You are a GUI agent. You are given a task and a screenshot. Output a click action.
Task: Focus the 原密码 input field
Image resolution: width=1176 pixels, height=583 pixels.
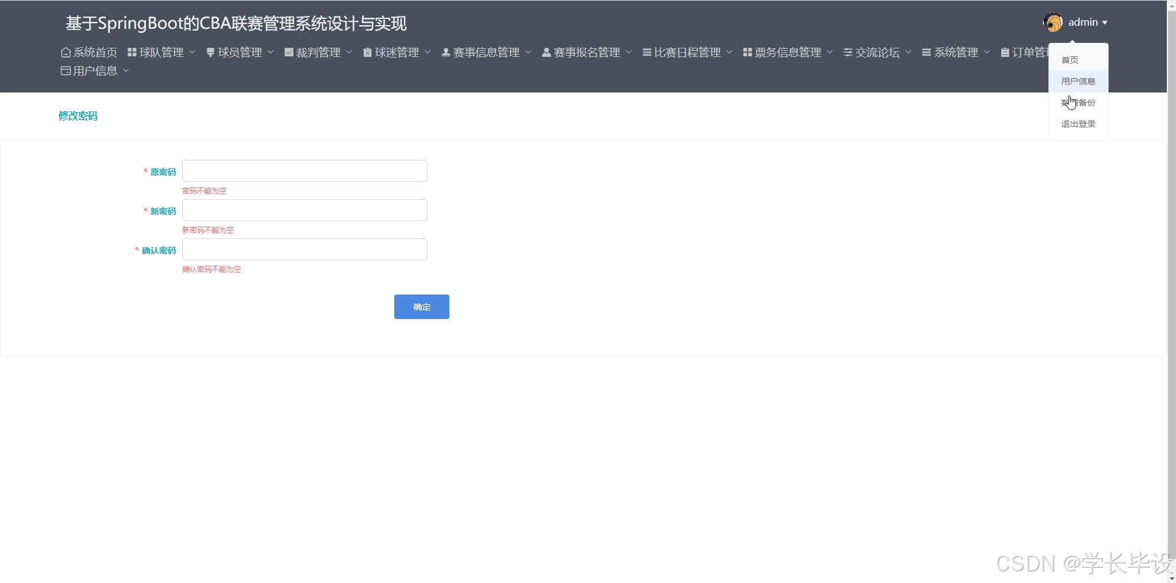tap(305, 171)
